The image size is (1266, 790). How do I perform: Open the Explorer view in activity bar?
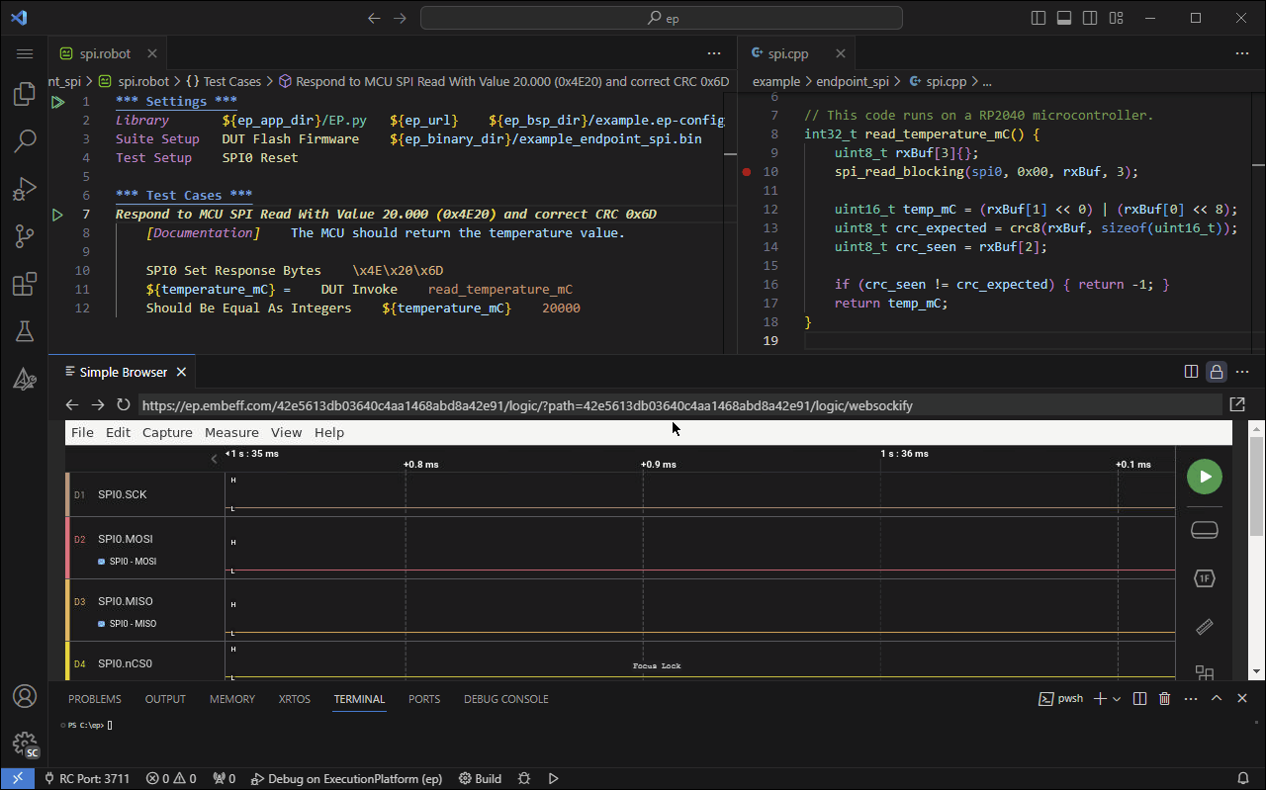(25, 95)
